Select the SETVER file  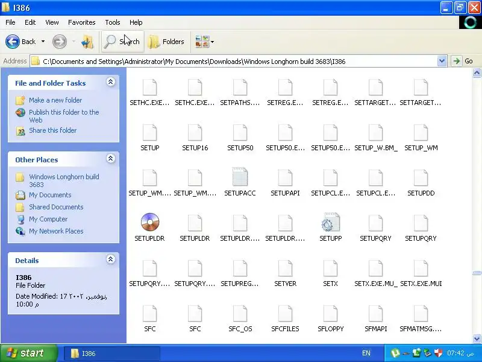point(285,272)
